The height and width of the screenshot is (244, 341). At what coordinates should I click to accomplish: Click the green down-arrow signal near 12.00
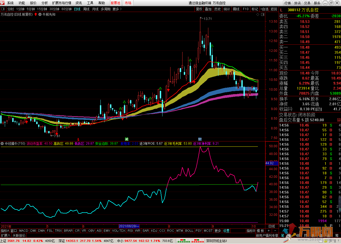[212, 47]
